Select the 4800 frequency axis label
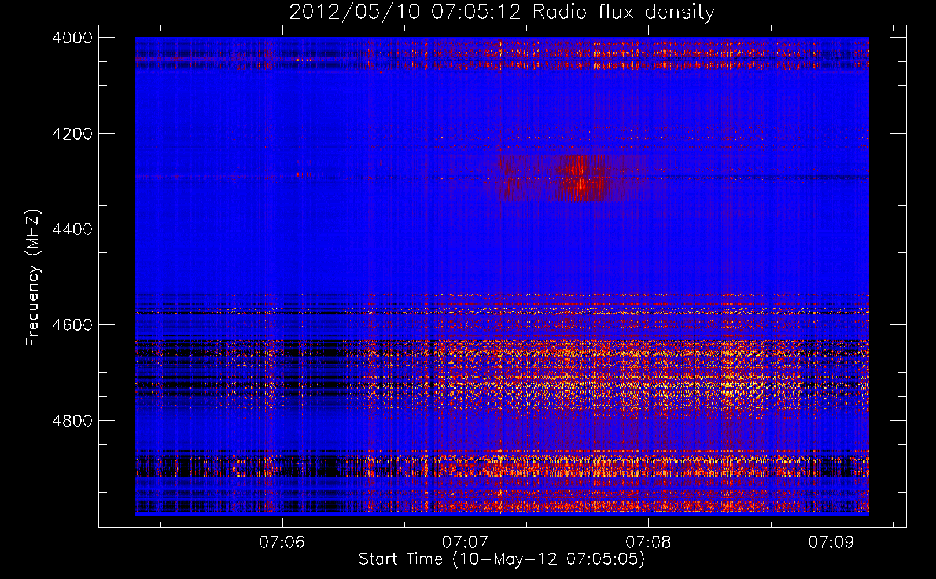Screen dimensions: 936x579 tap(72, 421)
